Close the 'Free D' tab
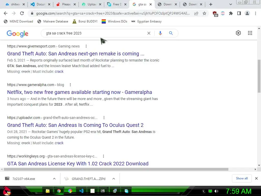The height and width of the screenshot is (196, 261). (125, 4)
